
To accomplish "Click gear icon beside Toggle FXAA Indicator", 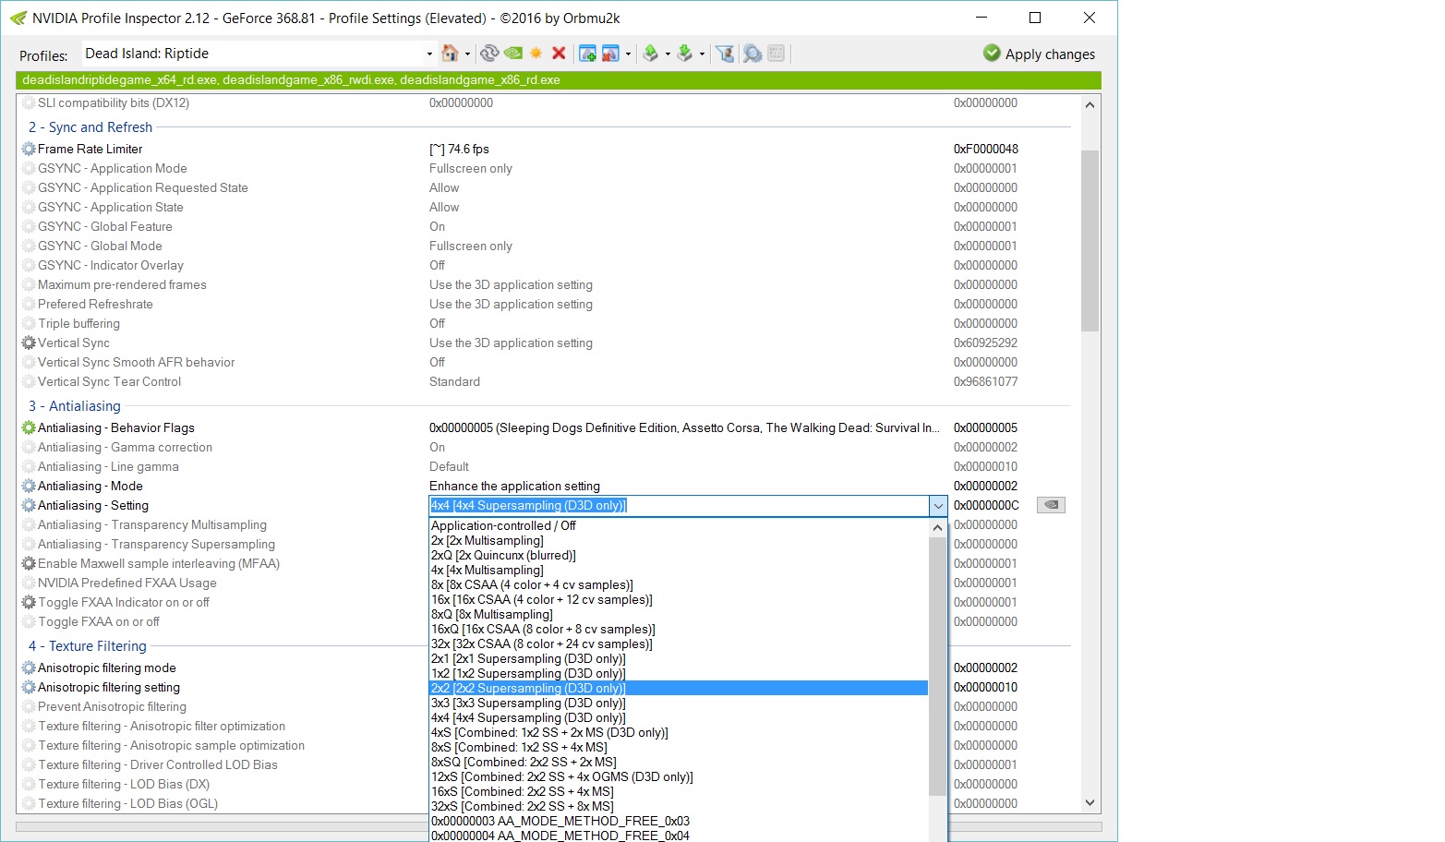I will pyautogui.click(x=29, y=602).
